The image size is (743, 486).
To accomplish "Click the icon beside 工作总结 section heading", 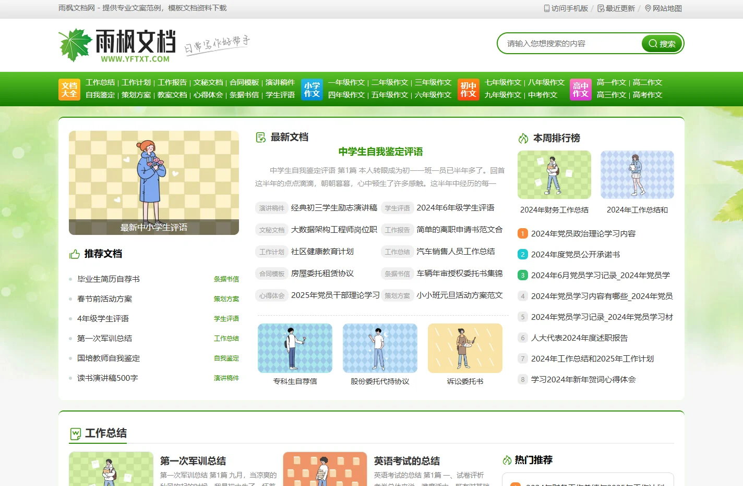I will (76, 433).
